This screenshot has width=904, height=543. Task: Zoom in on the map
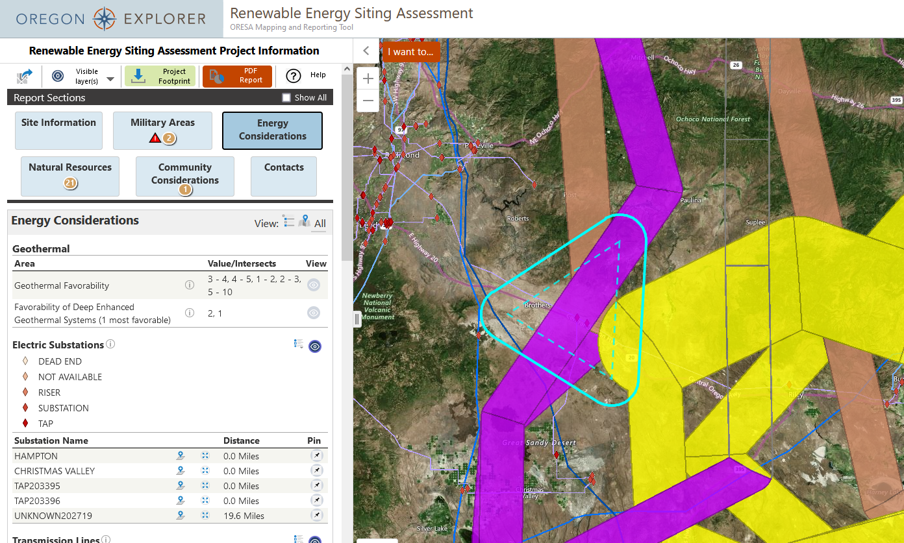tap(368, 78)
